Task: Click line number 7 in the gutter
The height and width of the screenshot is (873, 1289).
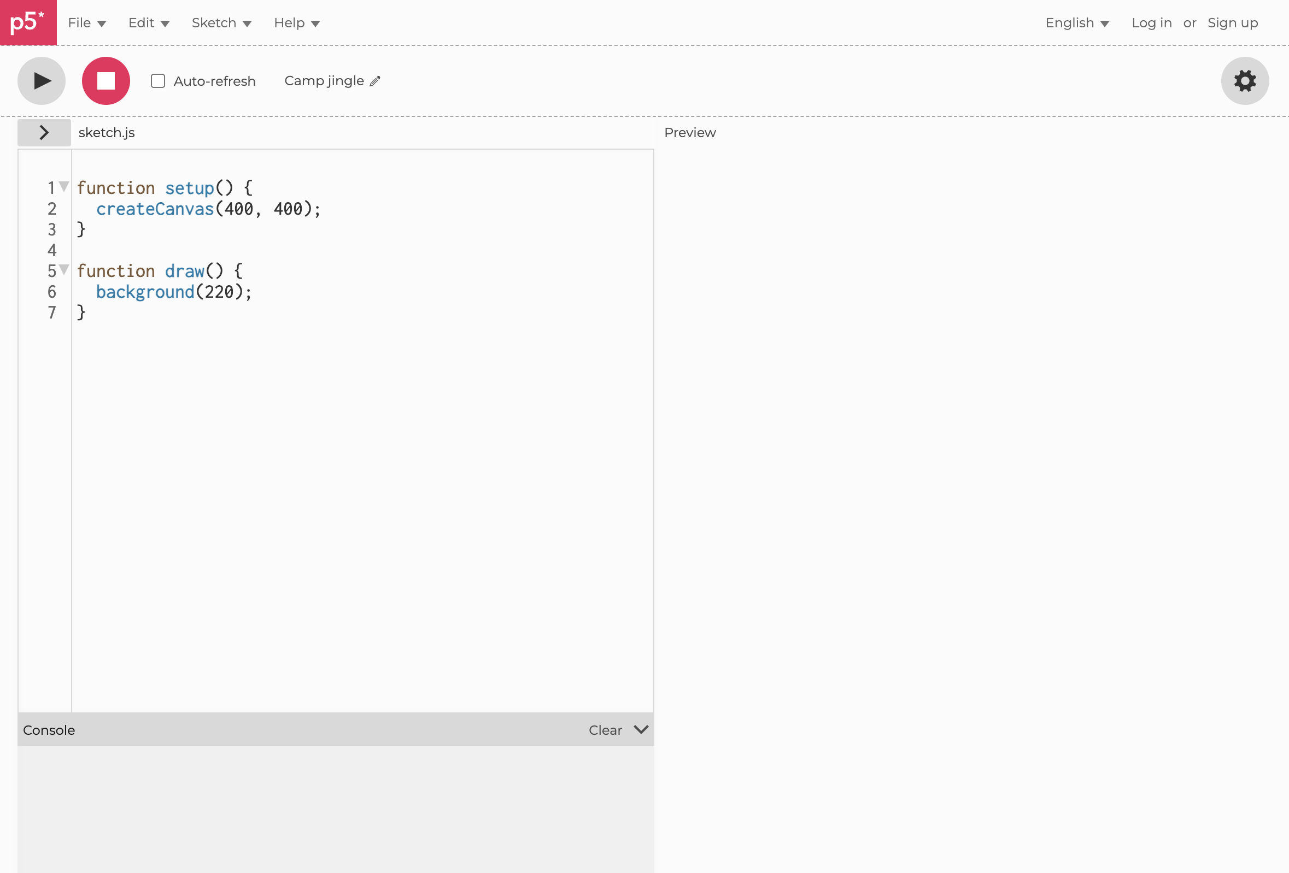Action: (52, 312)
